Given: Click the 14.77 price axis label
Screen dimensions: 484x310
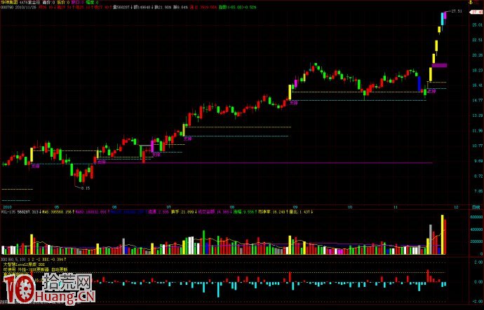Looking at the screenshot, I should (477, 100).
